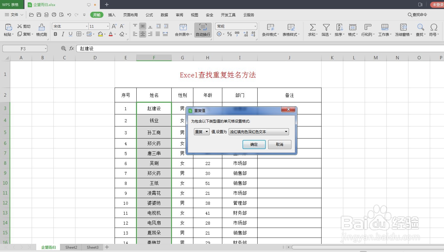The height and width of the screenshot is (252, 444).
Task: Align text to top of cell
Action: pyautogui.click(x=135, y=26)
